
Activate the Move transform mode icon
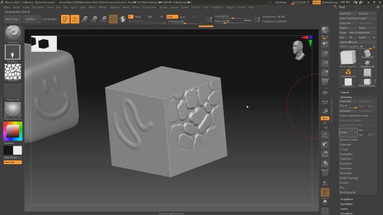tap(84, 19)
